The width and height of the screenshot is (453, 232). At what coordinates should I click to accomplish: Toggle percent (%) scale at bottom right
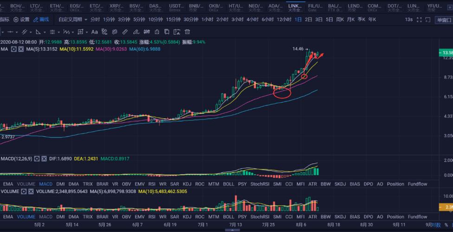click(446, 225)
